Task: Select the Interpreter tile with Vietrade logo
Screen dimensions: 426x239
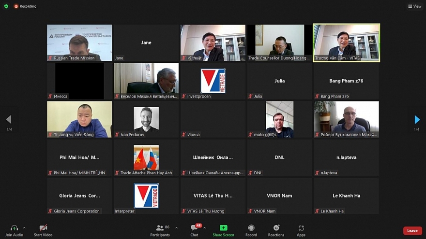Action: 146,196
